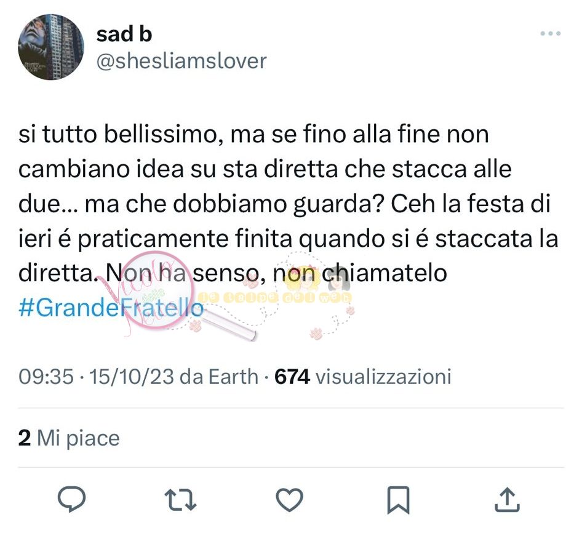582x536 pixels.
Task: Click the display name "sad b"
Action: pos(124,34)
